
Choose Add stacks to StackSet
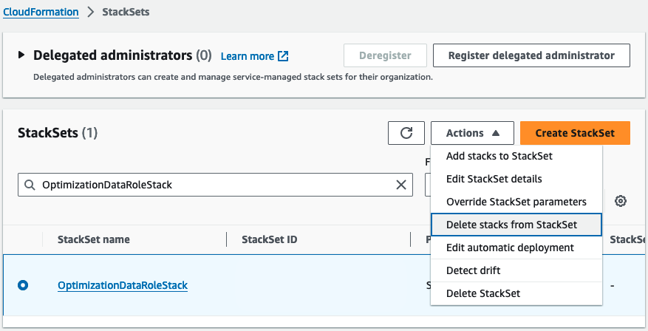(x=516, y=156)
